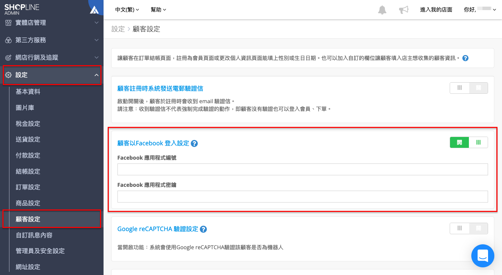The height and width of the screenshot is (275, 502).
Task: Open the announcements megaphone icon
Action: click(x=404, y=10)
